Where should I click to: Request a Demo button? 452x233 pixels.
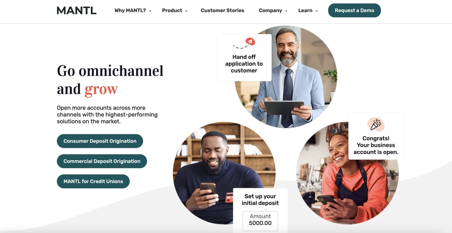coord(354,11)
